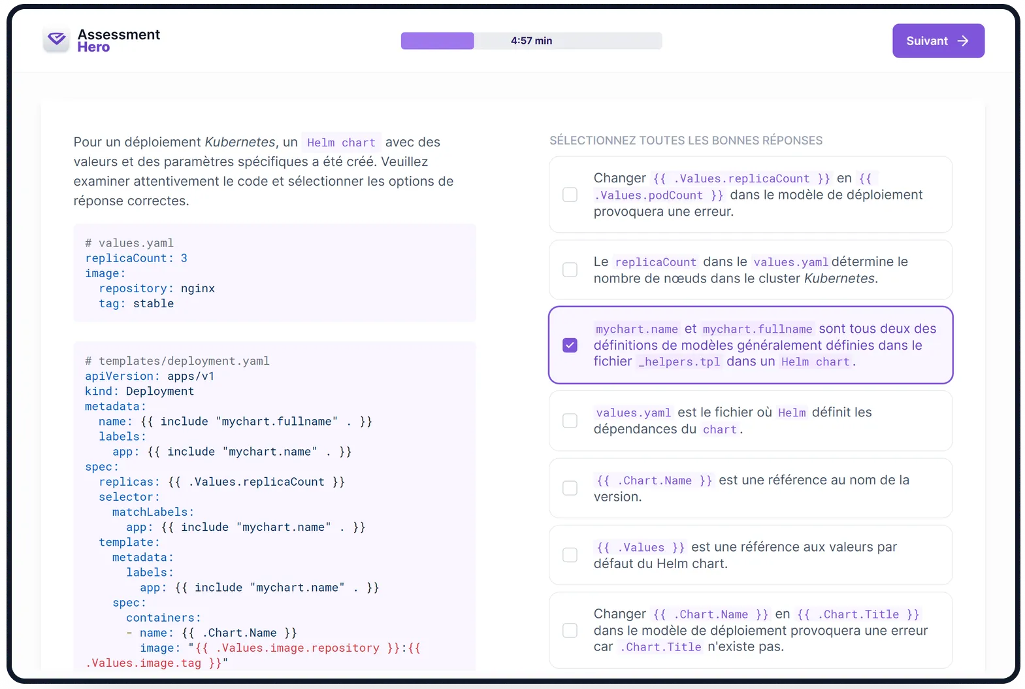Image resolution: width=1025 pixels, height=689 pixels.
Task: Click the arrow icon in Suivant button
Action: coord(963,41)
